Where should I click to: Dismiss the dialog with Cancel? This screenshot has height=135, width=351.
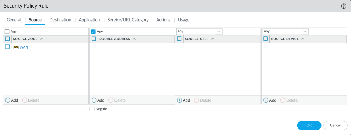pyautogui.click(x=335, y=125)
